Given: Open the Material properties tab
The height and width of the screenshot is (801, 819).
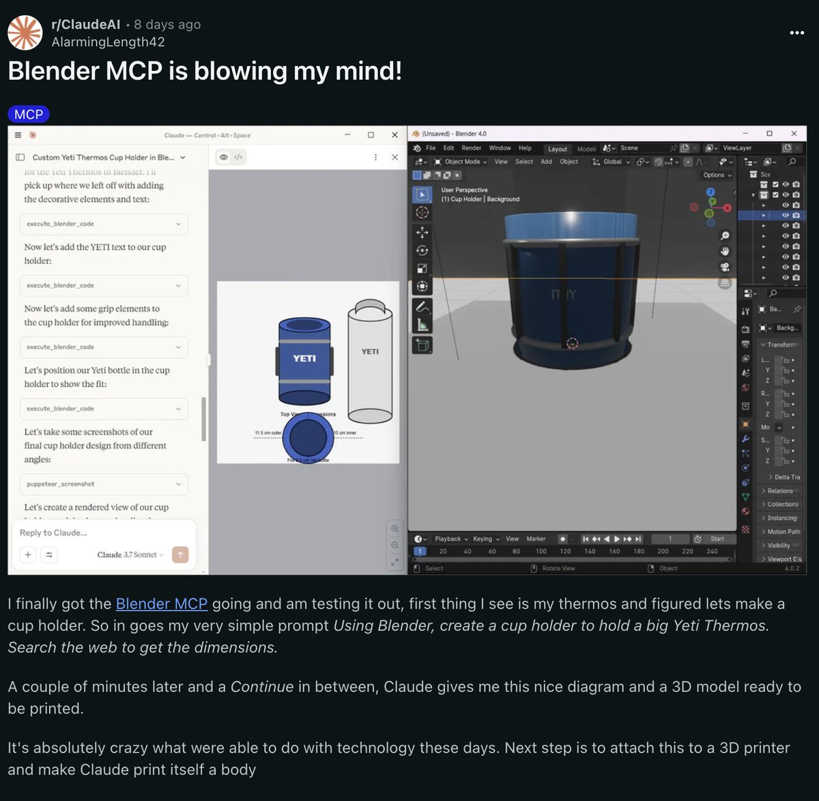Looking at the screenshot, I should [x=745, y=511].
